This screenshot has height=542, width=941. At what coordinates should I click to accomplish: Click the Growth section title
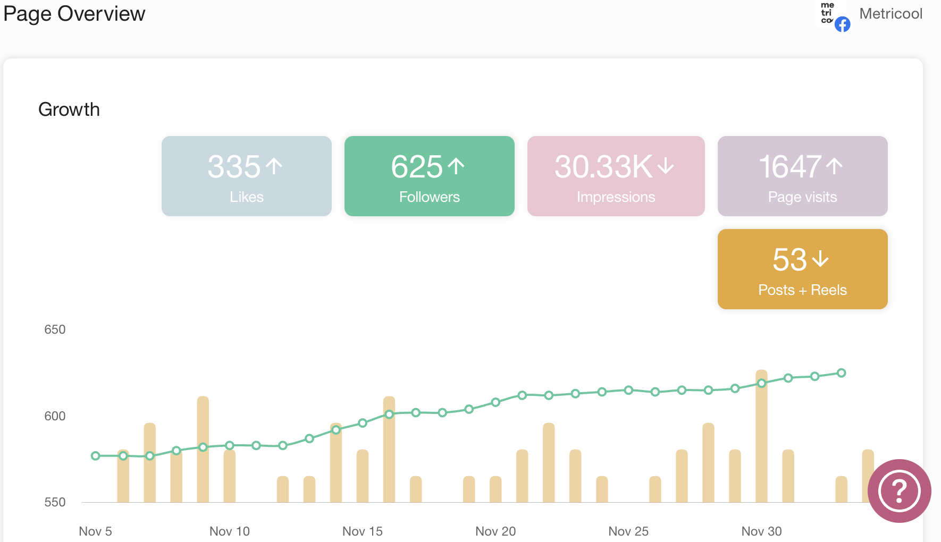[x=69, y=109]
